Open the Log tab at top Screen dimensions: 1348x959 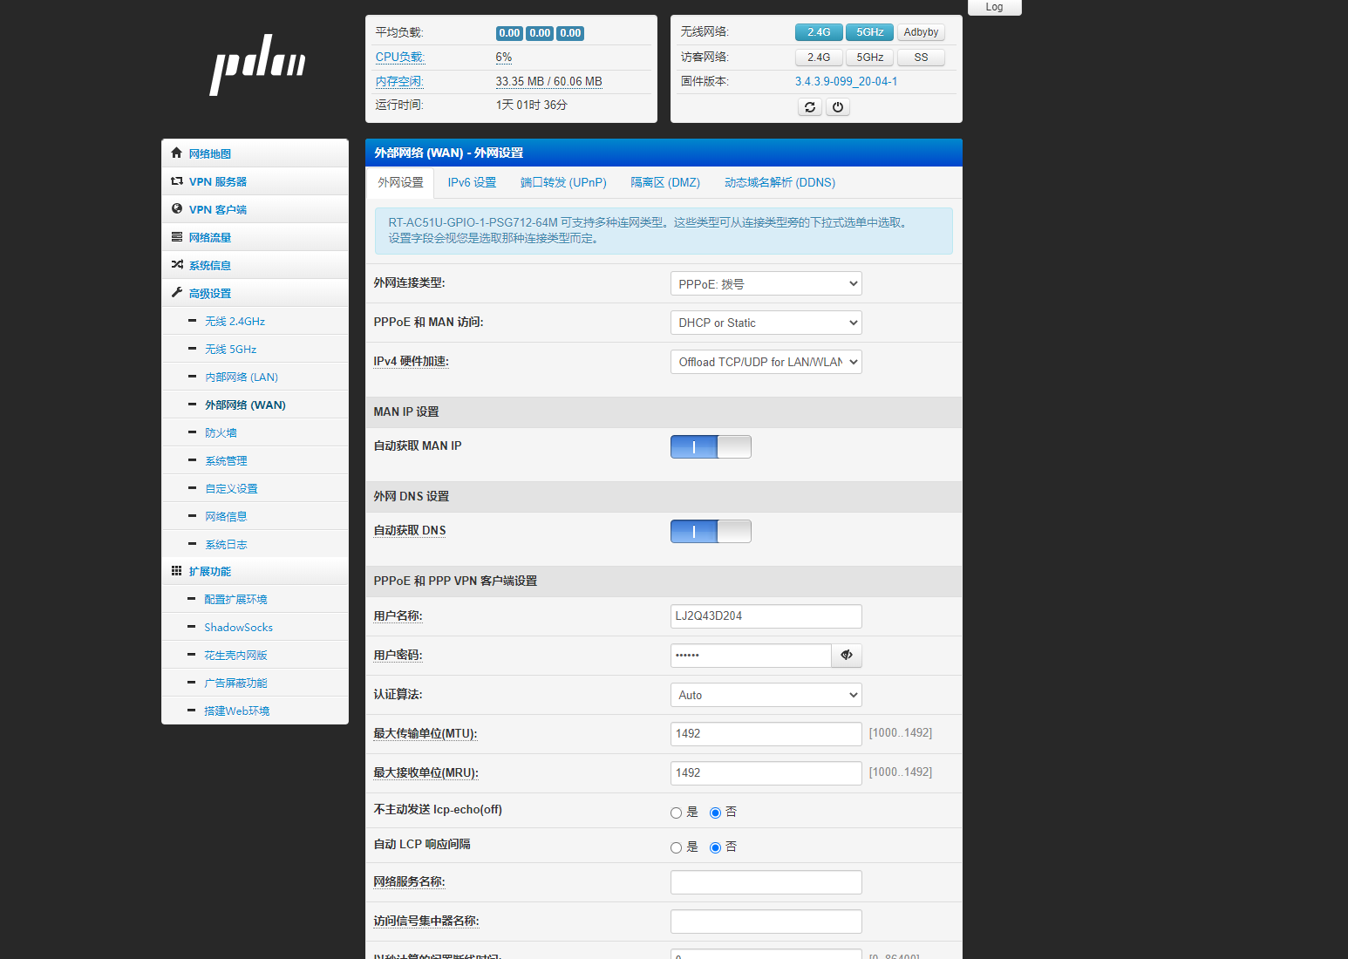click(x=994, y=7)
